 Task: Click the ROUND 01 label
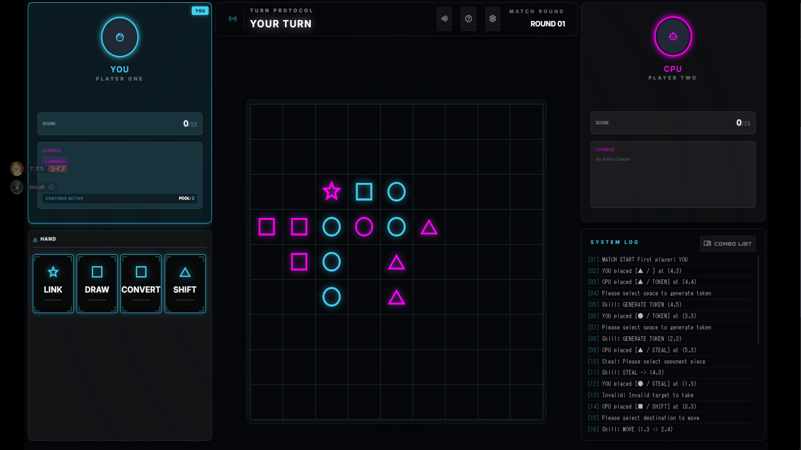548,24
